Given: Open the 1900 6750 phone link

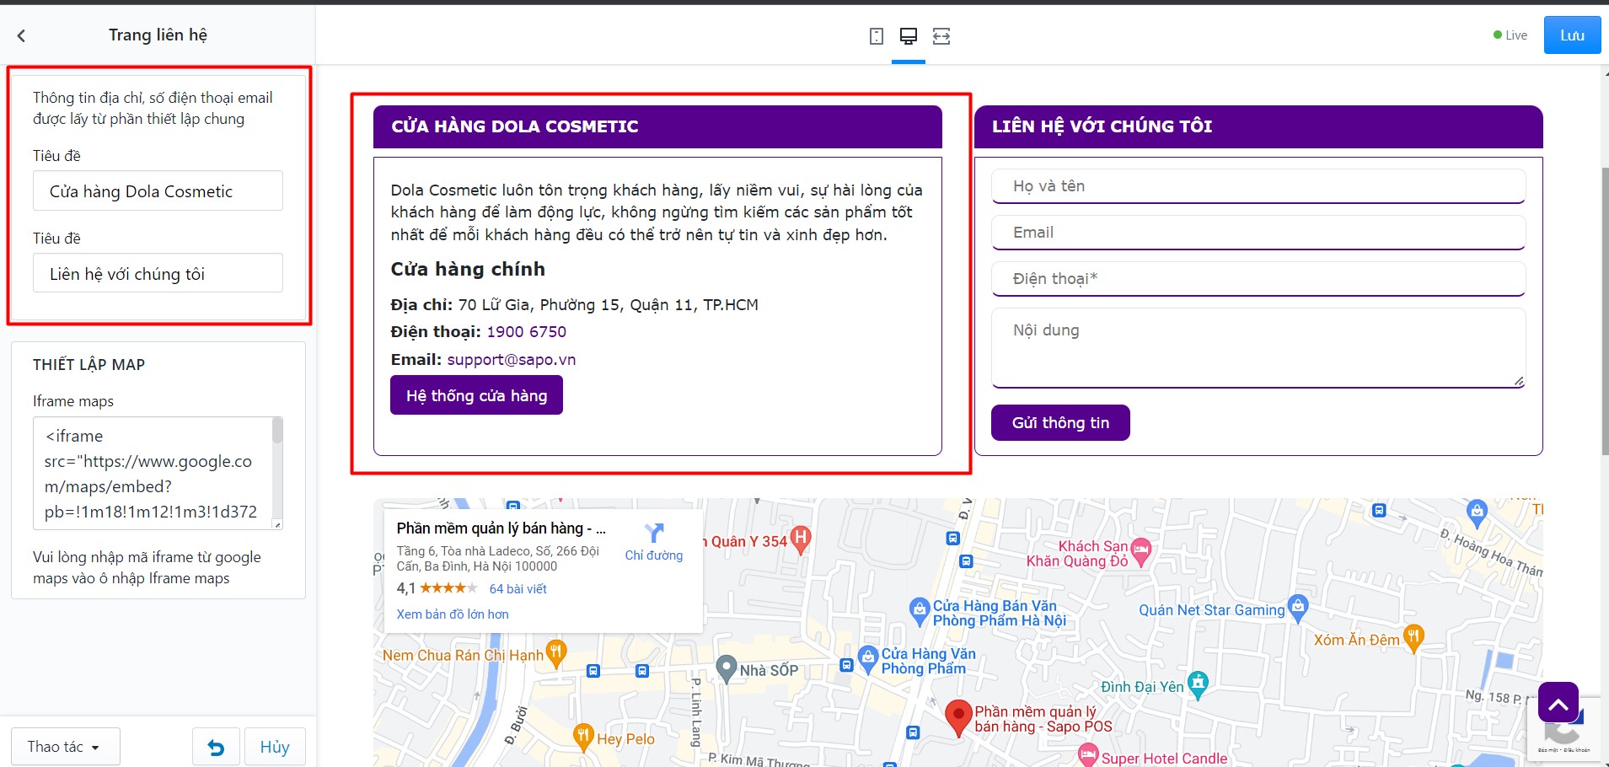Looking at the screenshot, I should [527, 332].
